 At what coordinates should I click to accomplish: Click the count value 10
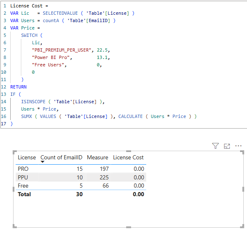(x=79, y=177)
